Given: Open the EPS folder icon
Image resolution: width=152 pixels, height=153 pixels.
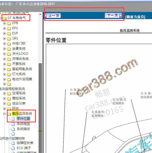Looking at the screenshot, I should coord(9,29).
